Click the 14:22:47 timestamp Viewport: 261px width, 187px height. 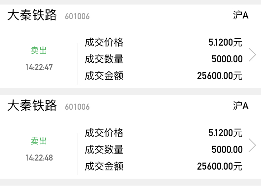(39, 67)
